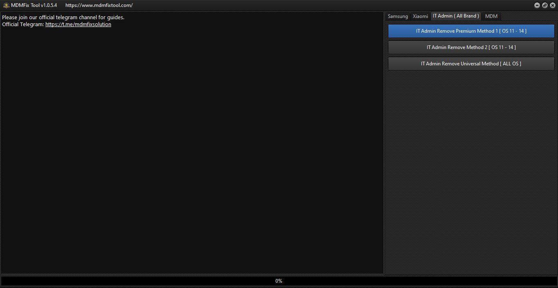The image size is (558, 288).
Task: Click the MDMFix app icon in title bar
Action: click(x=6, y=5)
